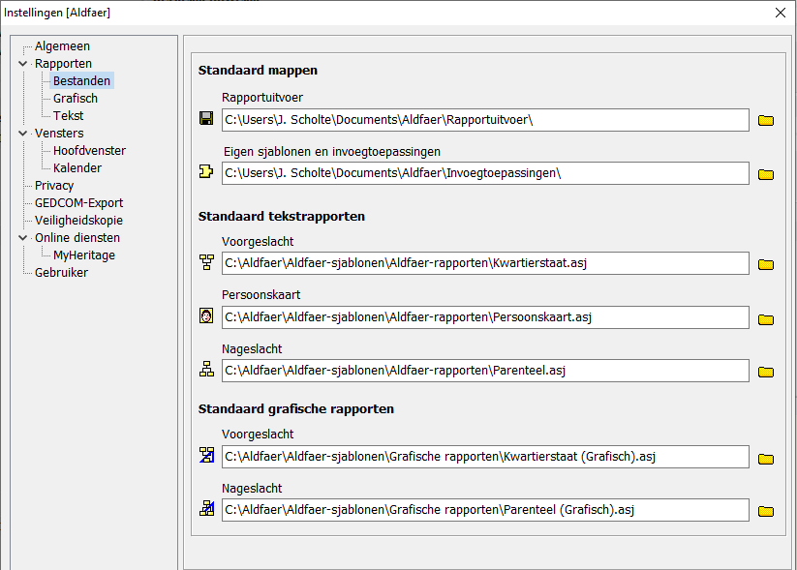Open the Grafisch reports settings page
Screen dimensions: 797x570
(x=76, y=99)
